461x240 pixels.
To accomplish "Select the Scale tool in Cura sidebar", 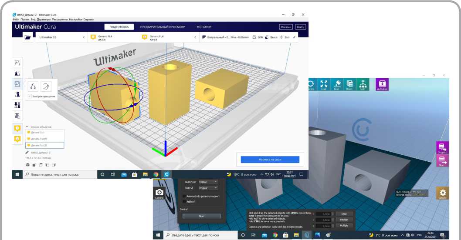I will 17,73.
